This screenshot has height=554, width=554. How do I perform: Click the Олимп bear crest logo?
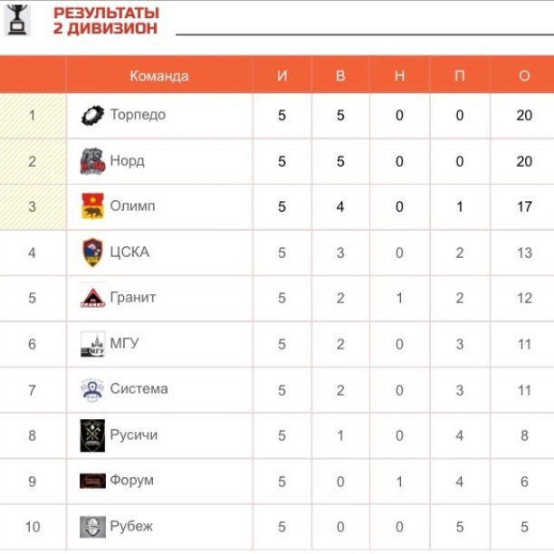tap(92, 206)
